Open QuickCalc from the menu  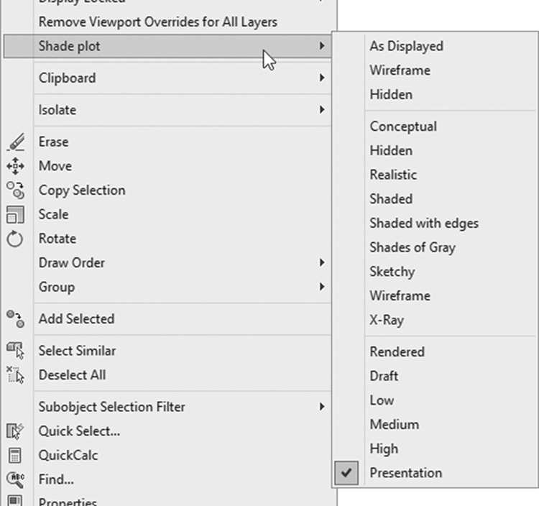click(x=167, y=456)
